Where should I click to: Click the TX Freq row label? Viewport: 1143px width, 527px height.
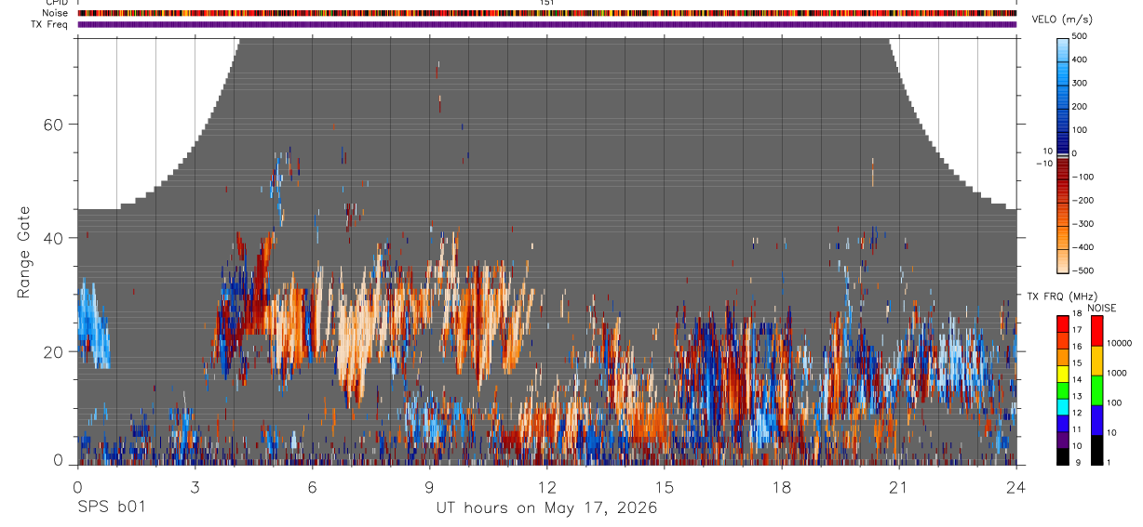click(51, 24)
